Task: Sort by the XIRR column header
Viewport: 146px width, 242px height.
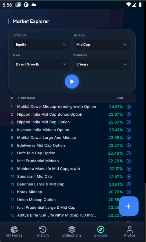Action: 120,98
